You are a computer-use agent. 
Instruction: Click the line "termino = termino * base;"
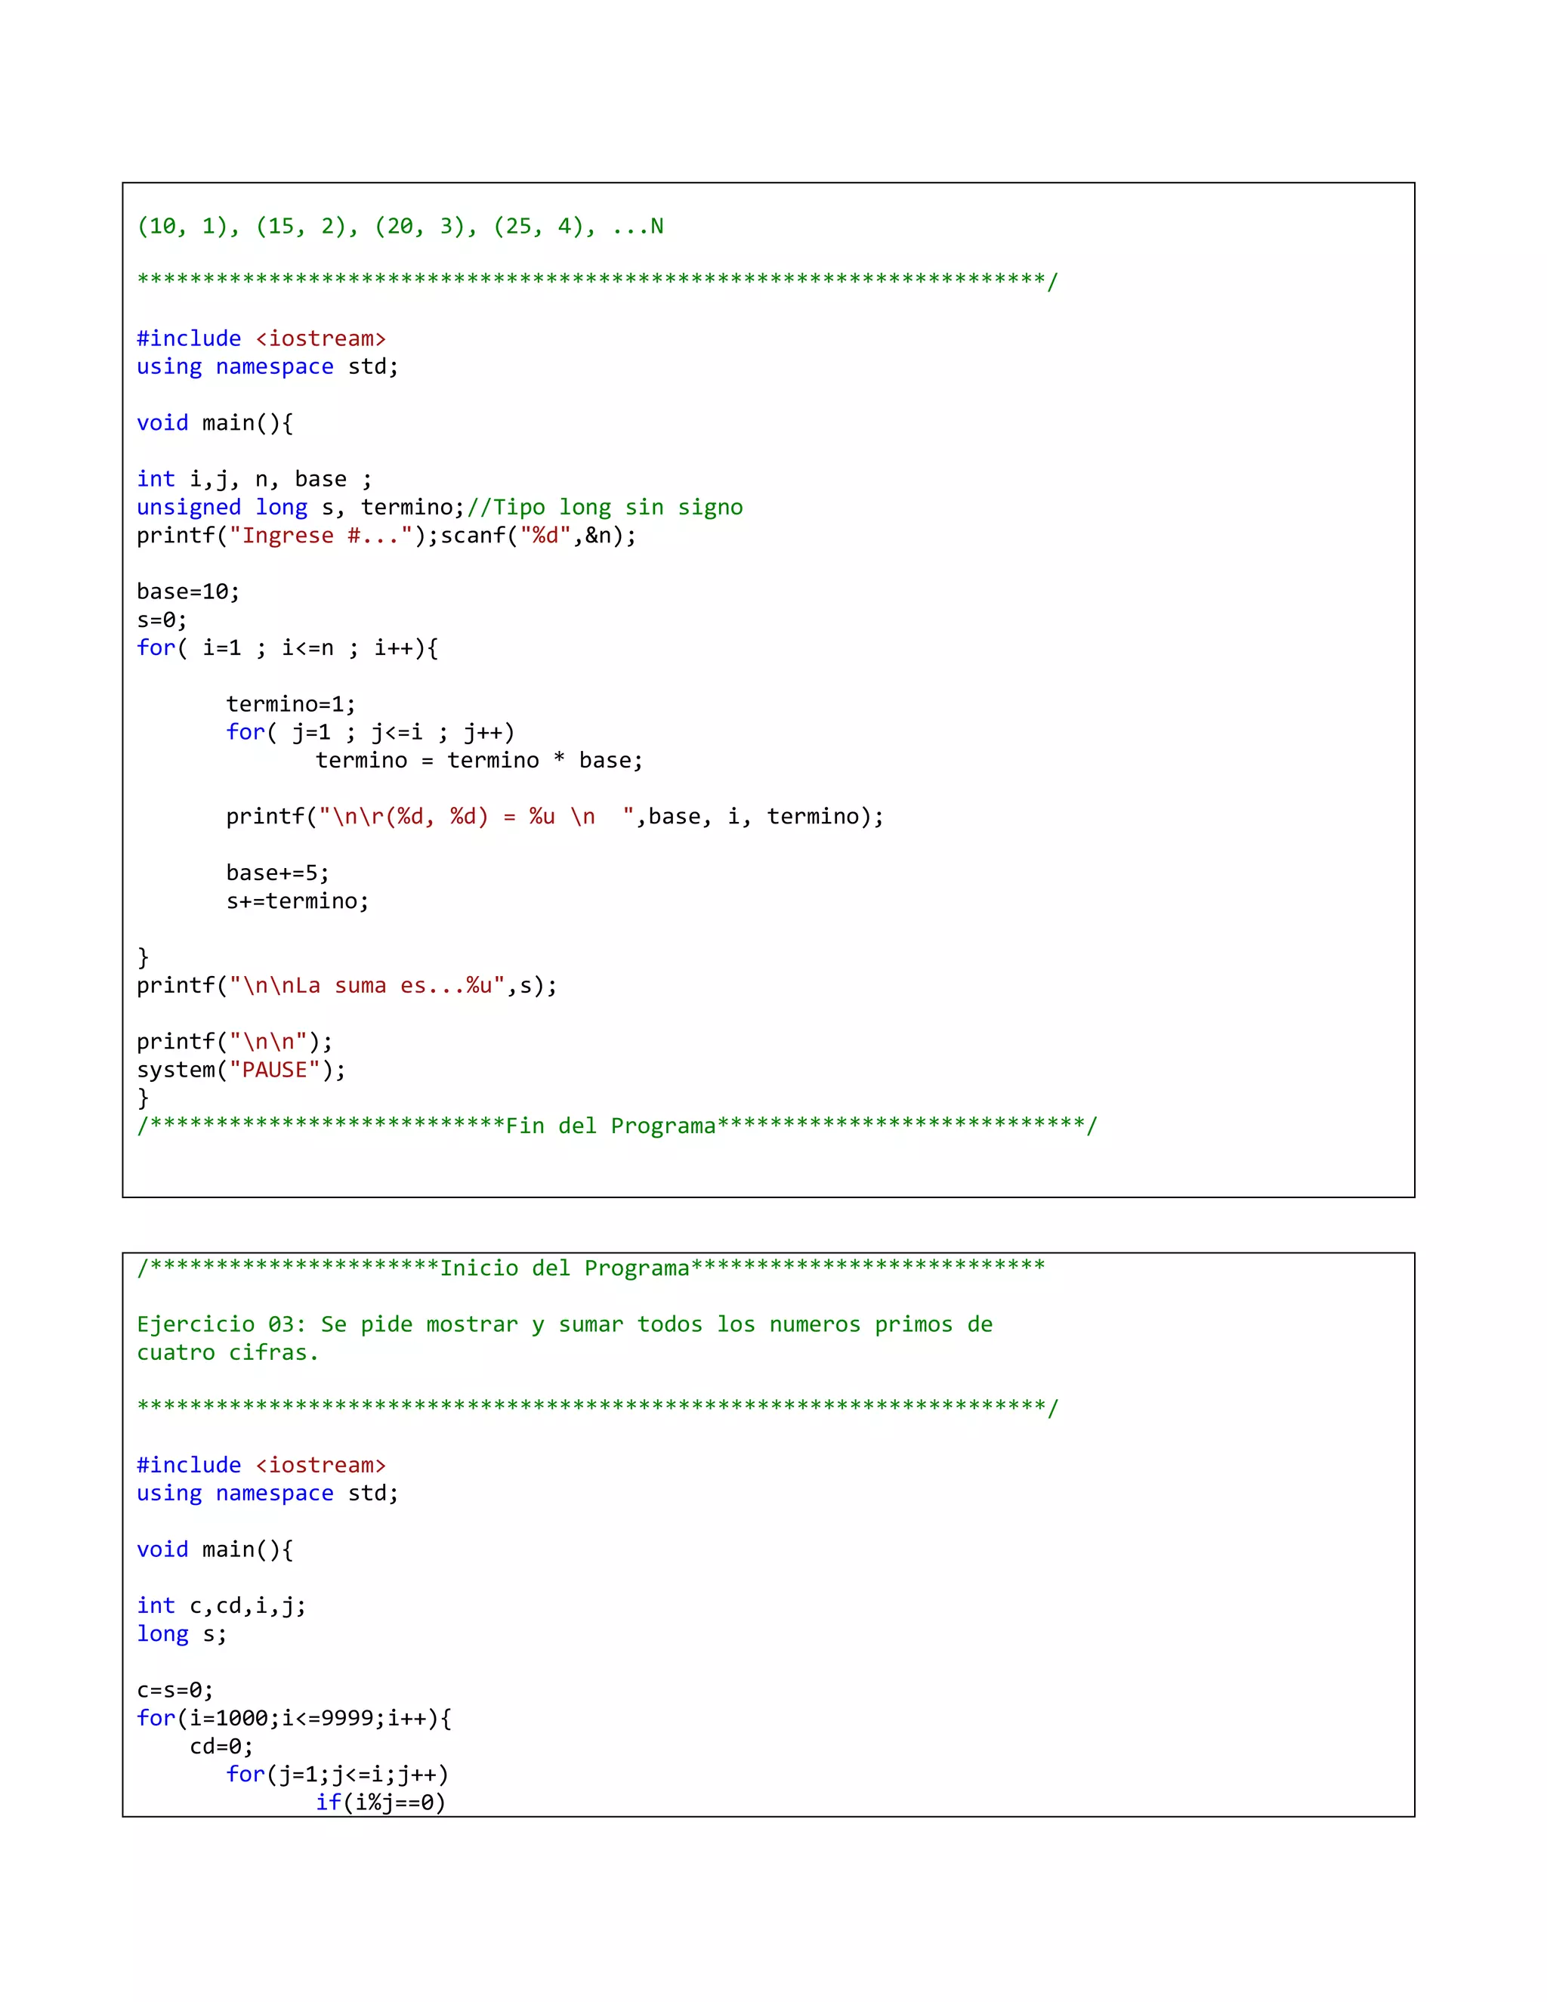click(x=480, y=760)
